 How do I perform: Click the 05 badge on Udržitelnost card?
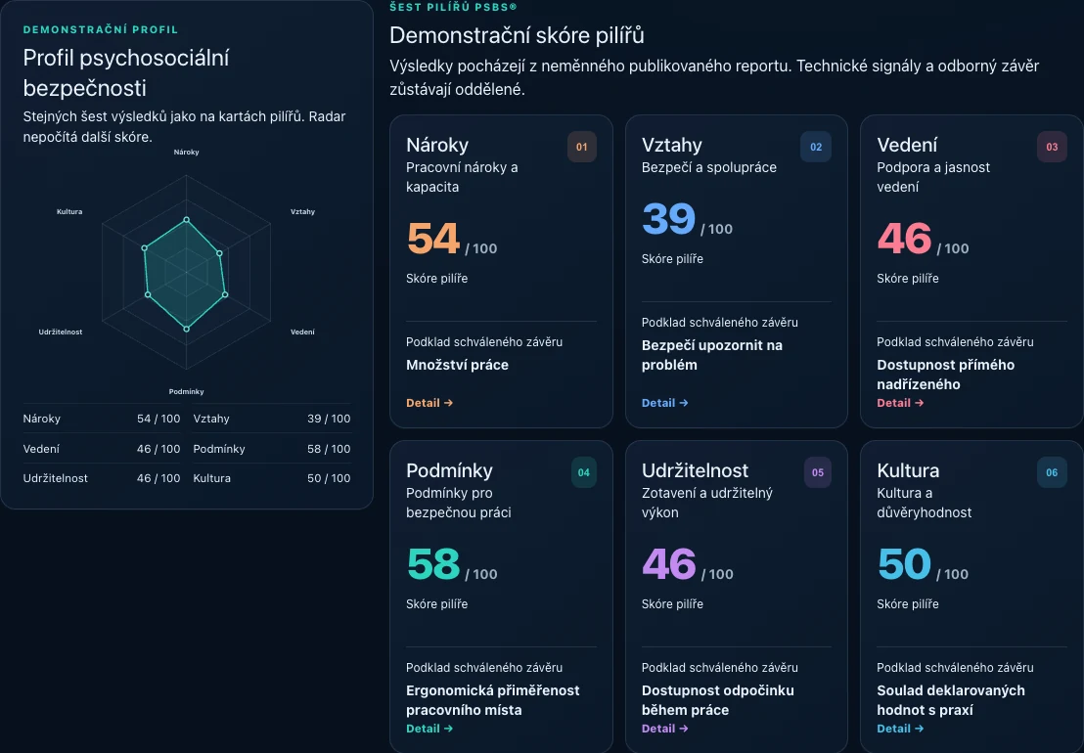(x=818, y=472)
